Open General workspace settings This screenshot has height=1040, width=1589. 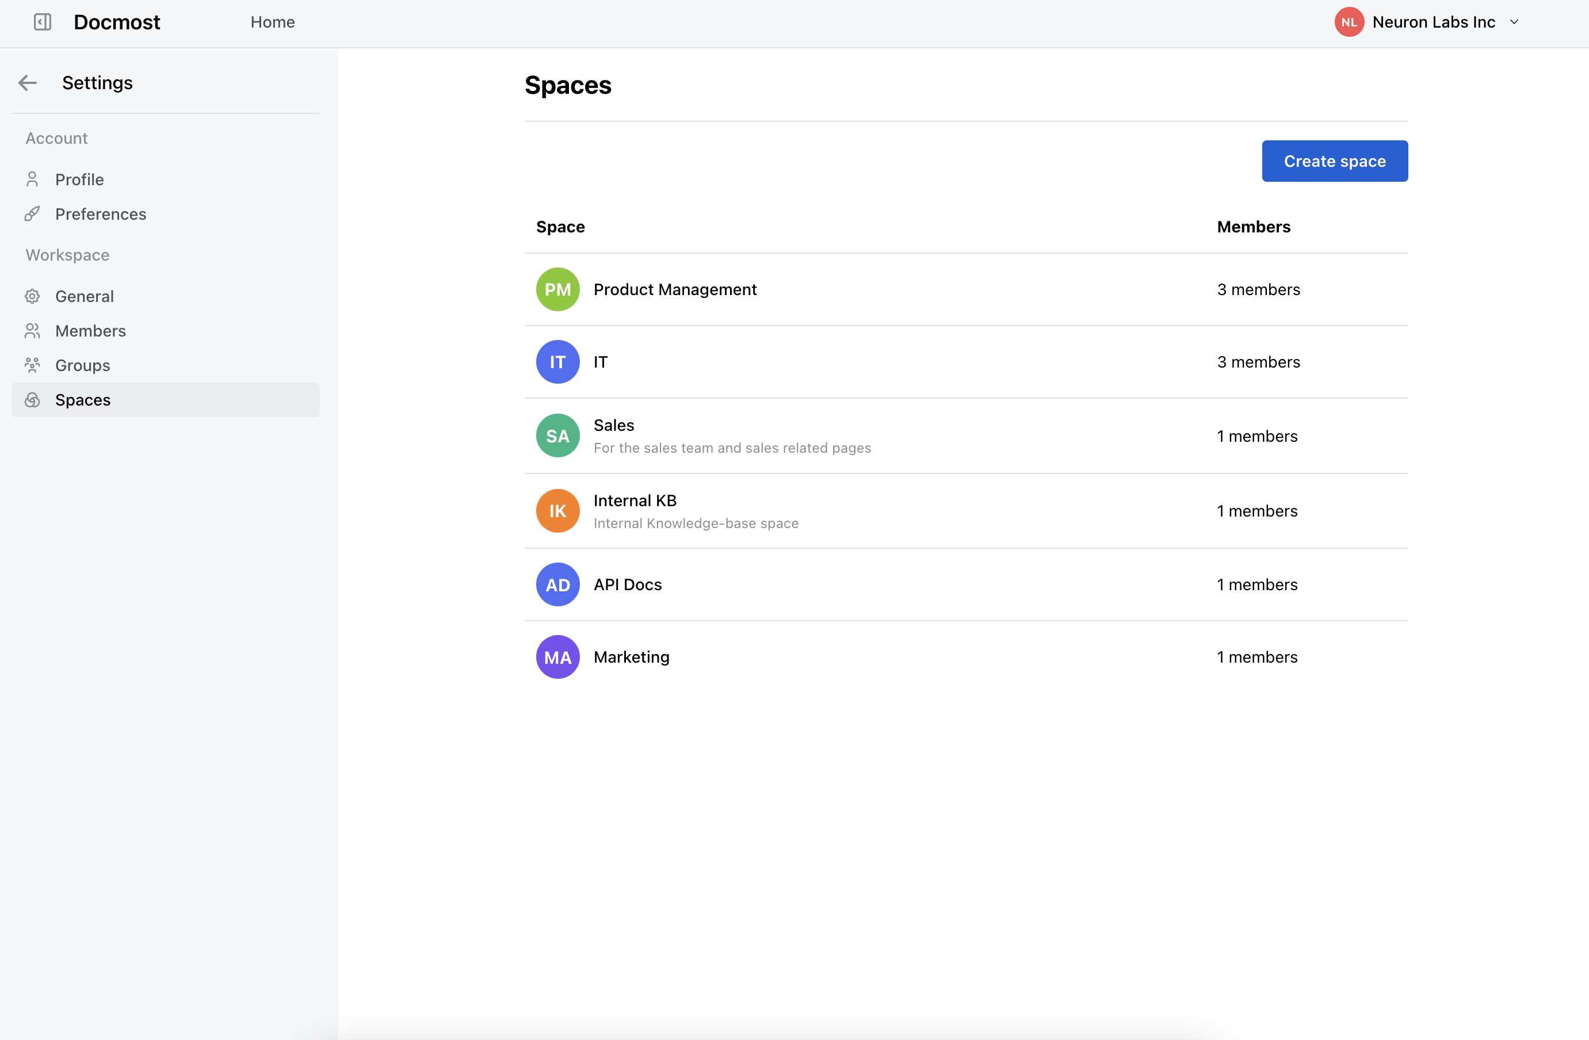(x=166, y=296)
